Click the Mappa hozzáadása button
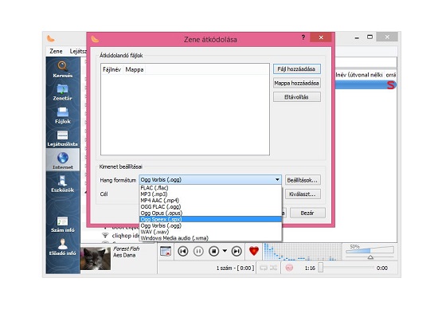 pos(297,83)
